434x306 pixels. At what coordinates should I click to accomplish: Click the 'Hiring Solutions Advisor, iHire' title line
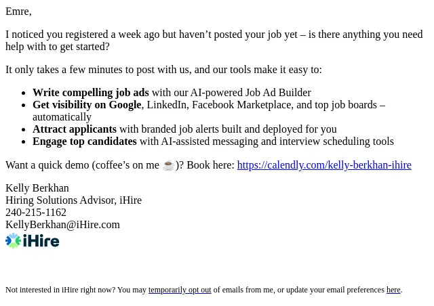coord(74,200)
